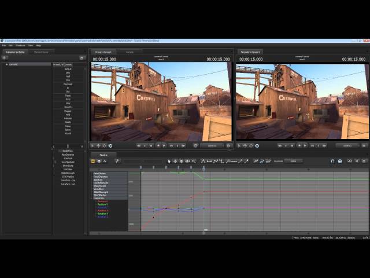Toggle frame snap icon beside magnet
Viewport: 370px width, 278px height.
pos(340,161)
